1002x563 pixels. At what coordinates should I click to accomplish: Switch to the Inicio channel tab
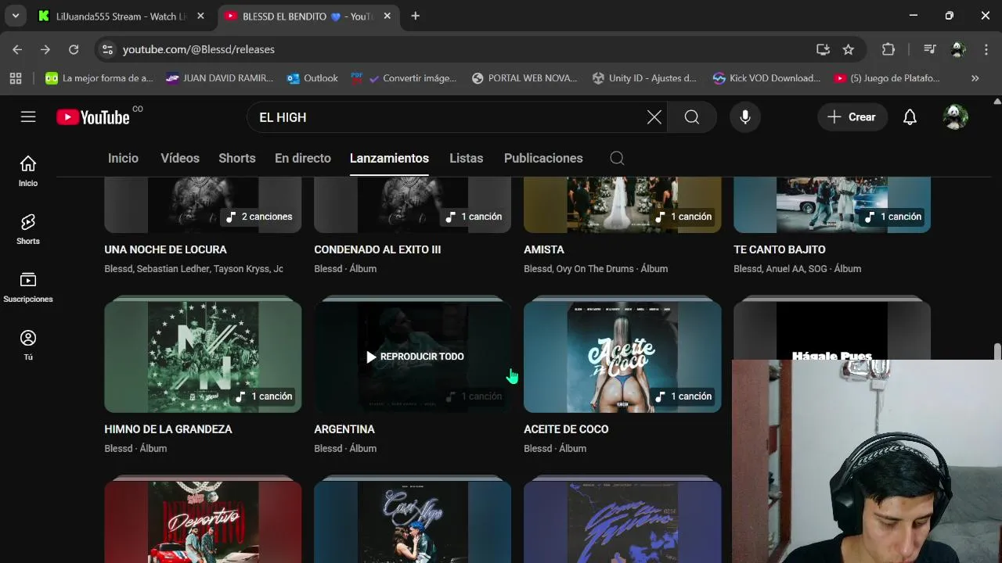(123, 158)
